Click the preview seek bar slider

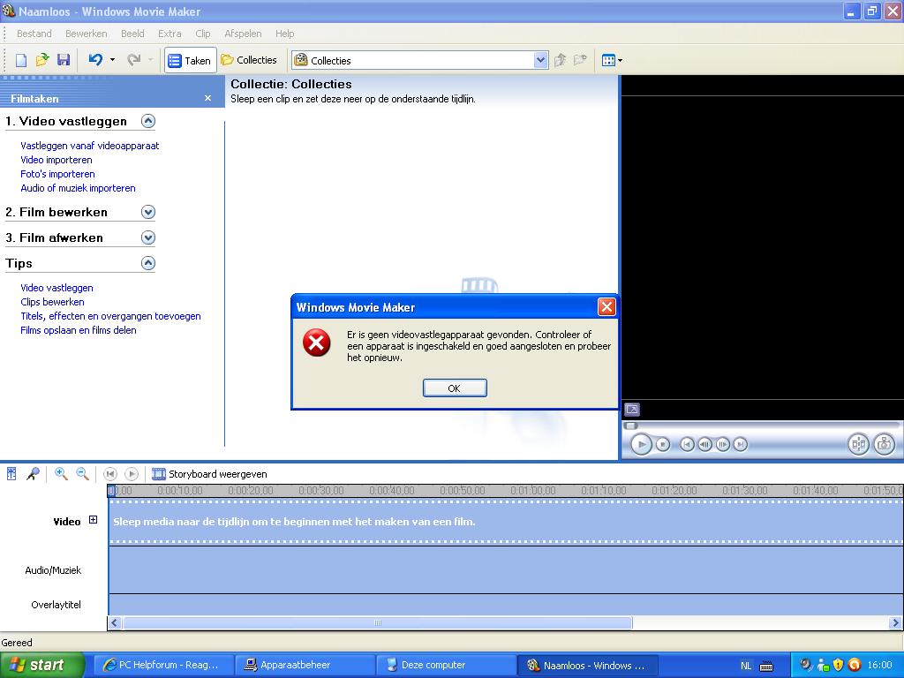coord(631,426)
